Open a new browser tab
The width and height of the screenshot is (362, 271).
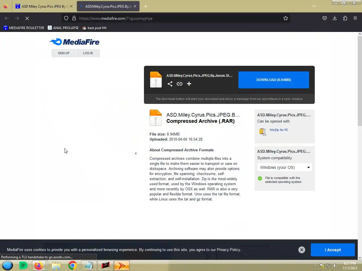(145, 6)
